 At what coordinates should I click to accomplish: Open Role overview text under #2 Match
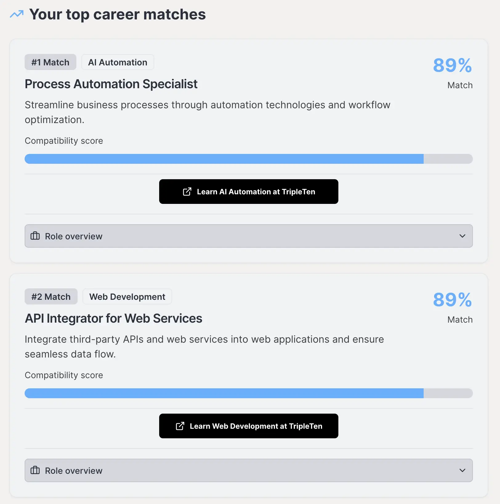pos(74,471)
